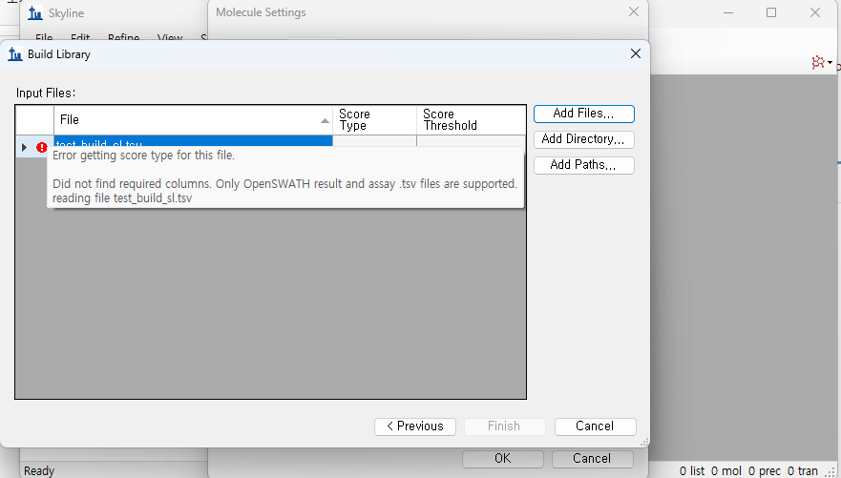Close the Molecule Settings window with X
Screen dimensions: 841x478
(x=633, y=12)
